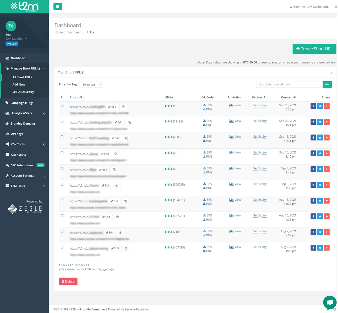The image size is (338, 313).
Task: Click the hamburger menu icon at the top
Action: (57, 6)
